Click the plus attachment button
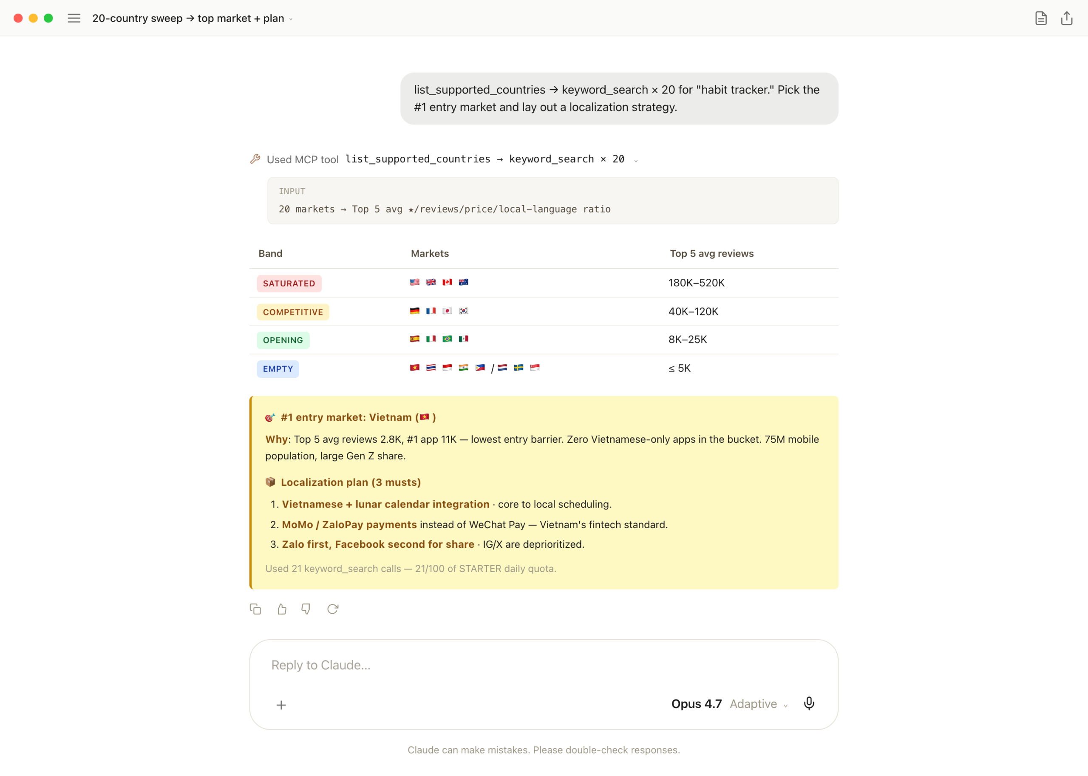 click(281, 705)
